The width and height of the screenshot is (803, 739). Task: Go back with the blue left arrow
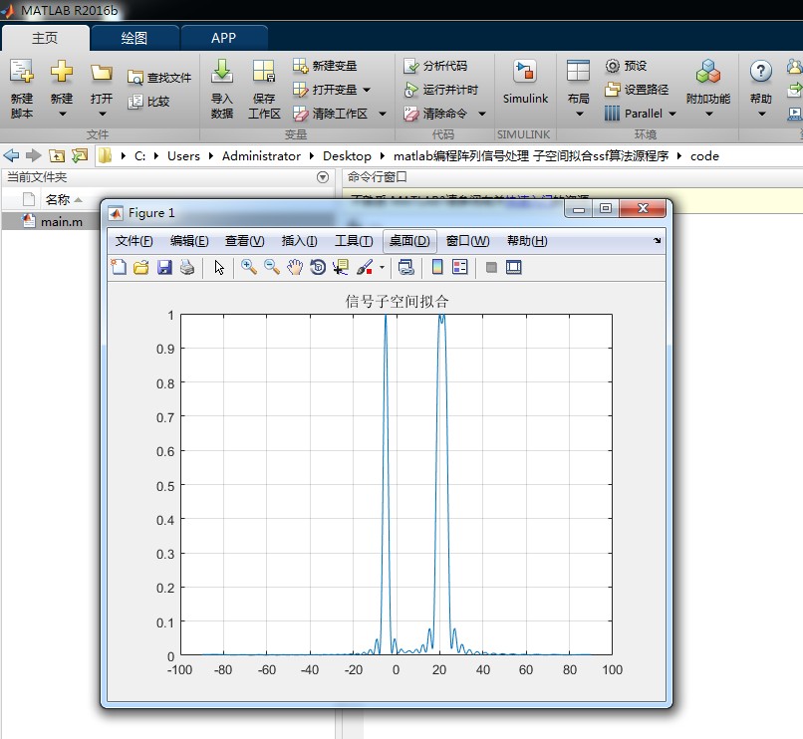[x=11, y=155]
